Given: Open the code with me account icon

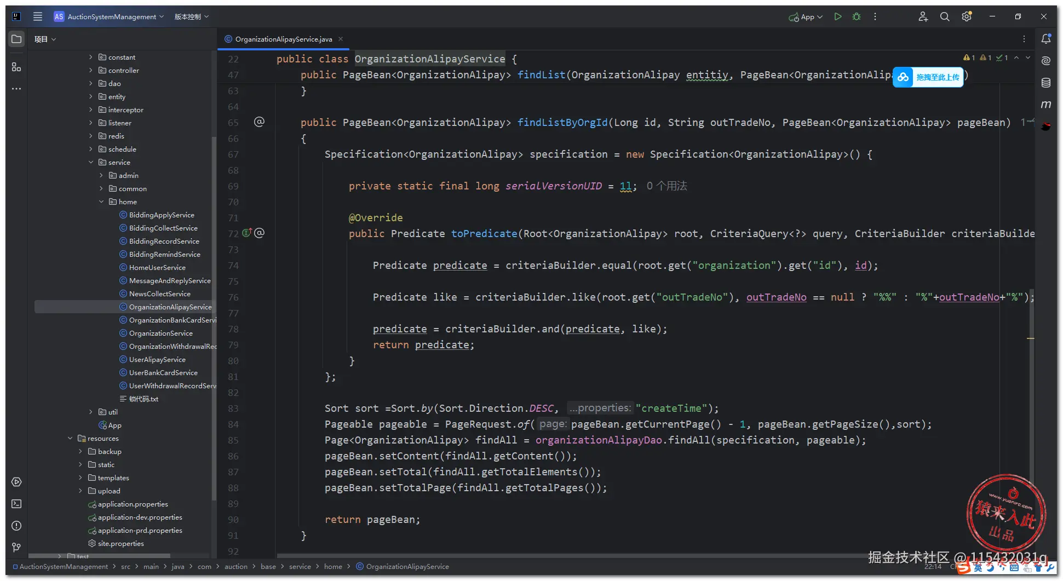Looking at the screenshot, I should tap(923, 16).
